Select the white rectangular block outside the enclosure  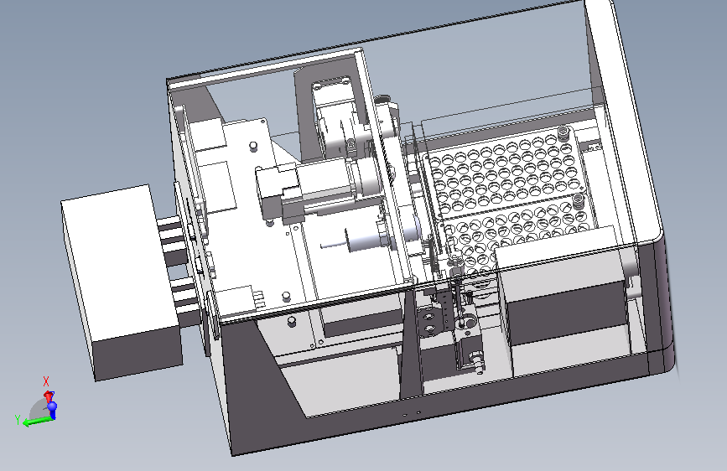pyautogui.click(x=122, y=282)
